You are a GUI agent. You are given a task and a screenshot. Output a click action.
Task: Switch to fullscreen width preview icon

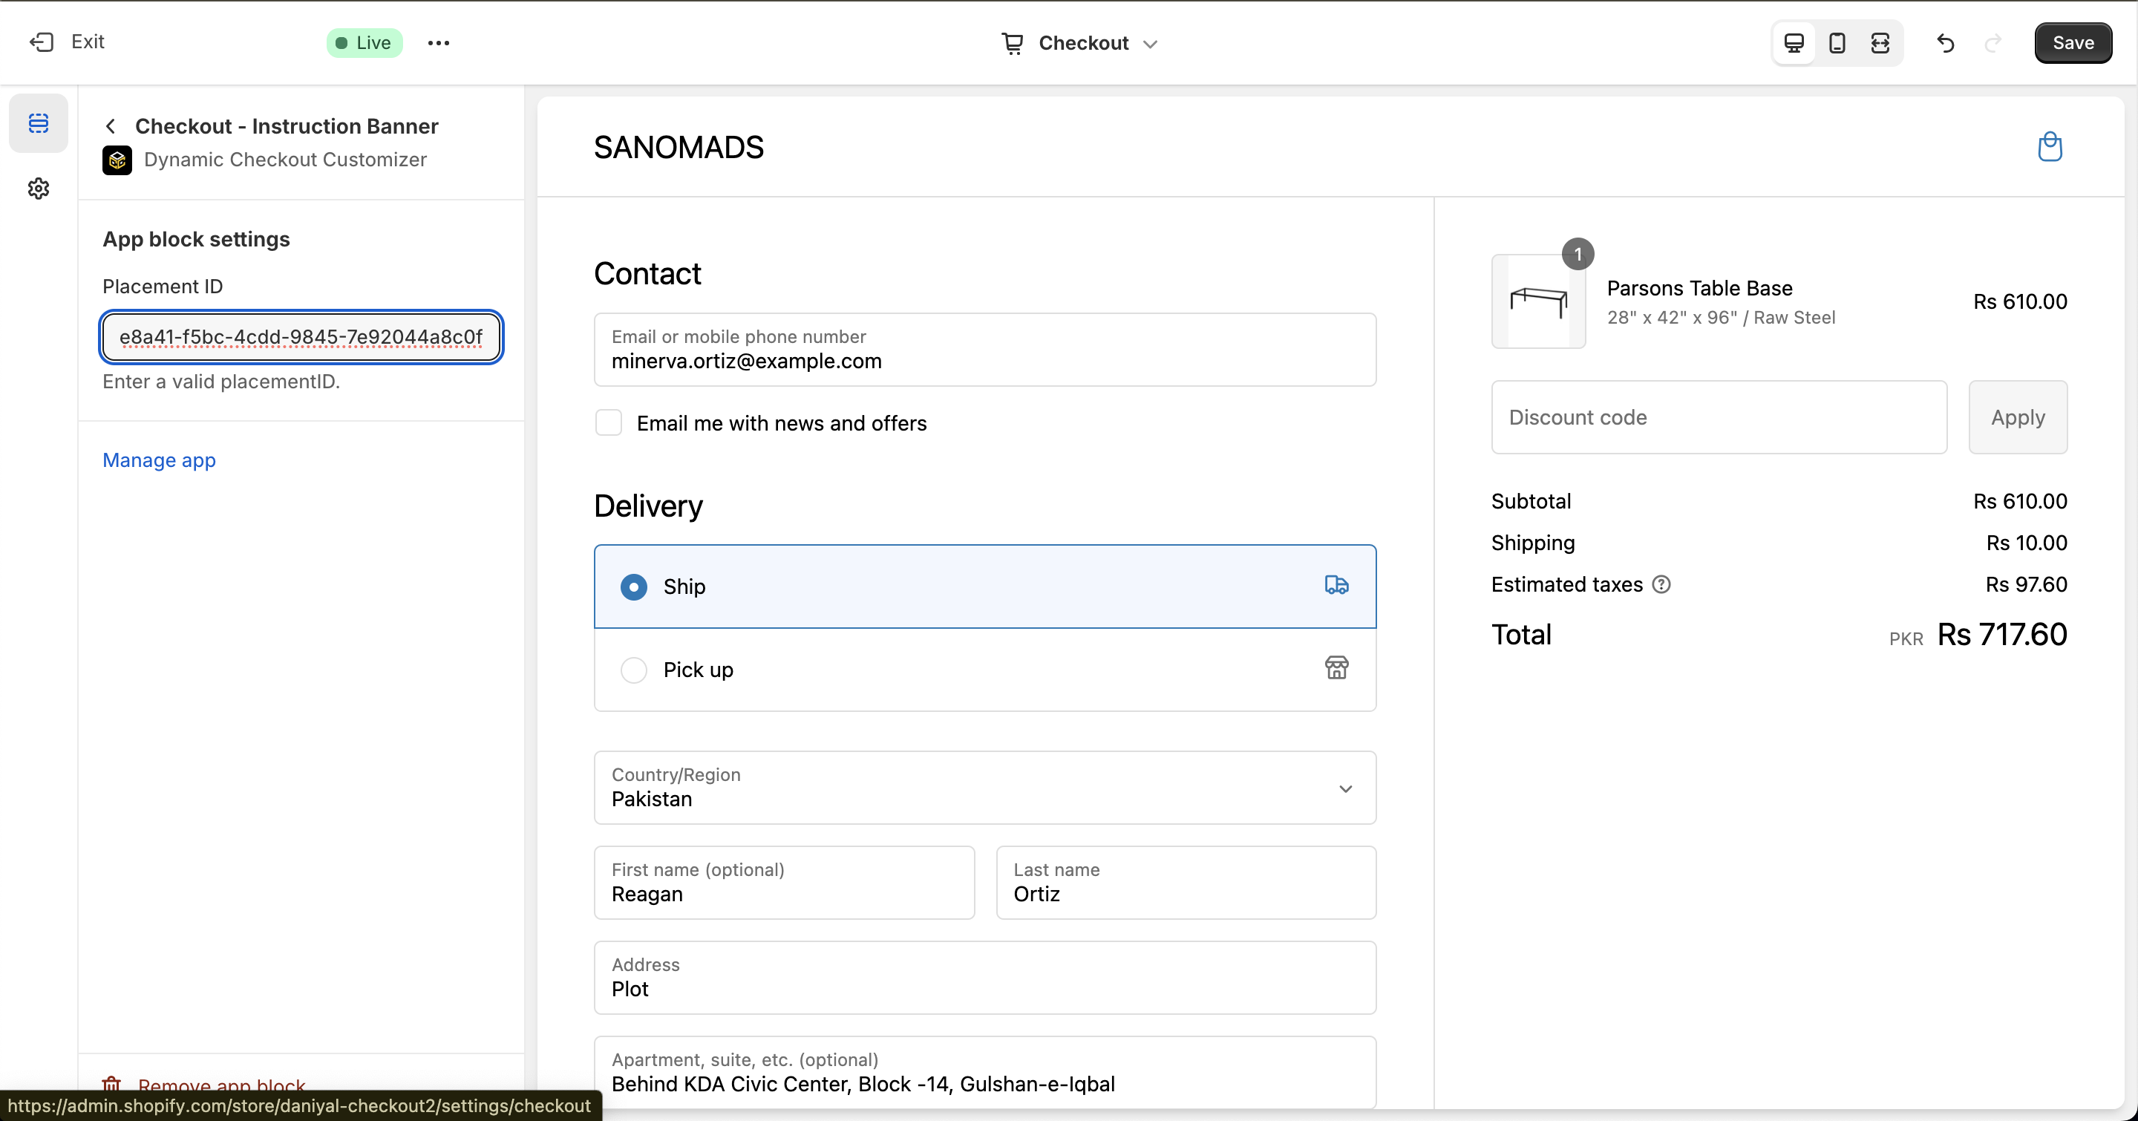point(1880,43)
